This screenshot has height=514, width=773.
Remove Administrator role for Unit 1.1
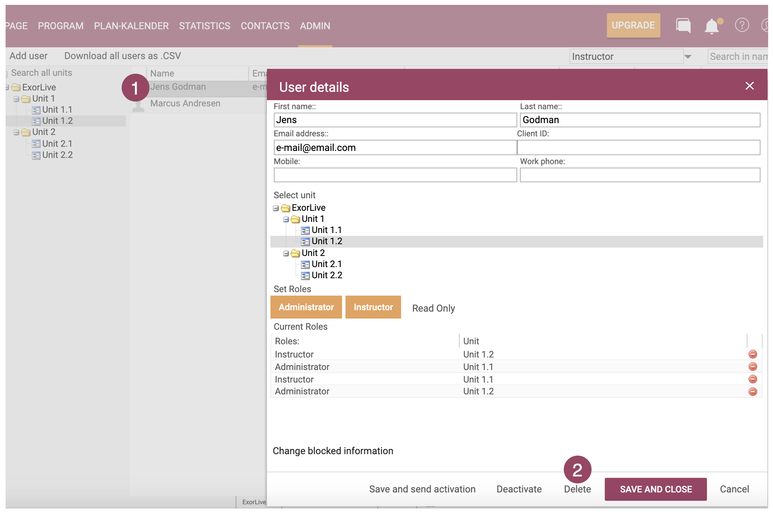click(x=752, y=367)
